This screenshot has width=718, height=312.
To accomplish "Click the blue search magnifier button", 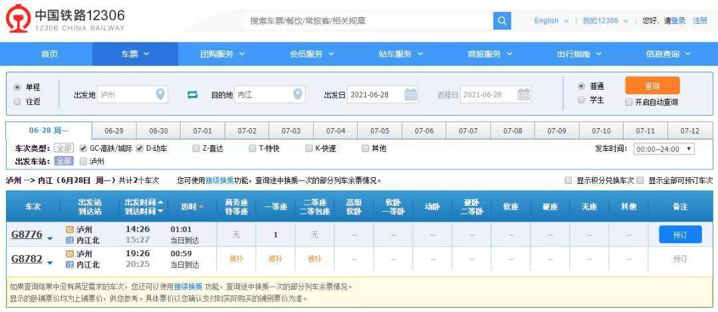I will [502, 21].
